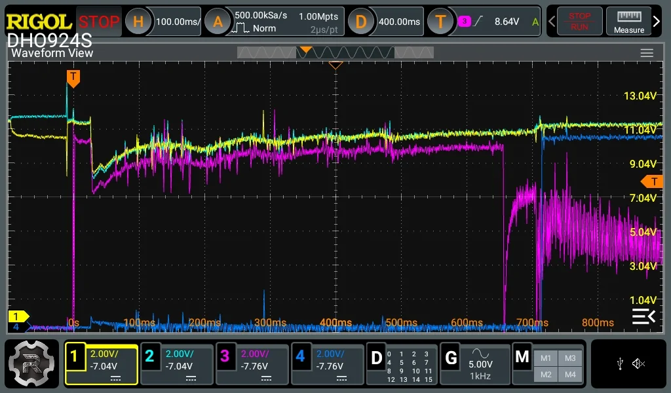Toggle the STOP RUN button

[x=579, y=22]
